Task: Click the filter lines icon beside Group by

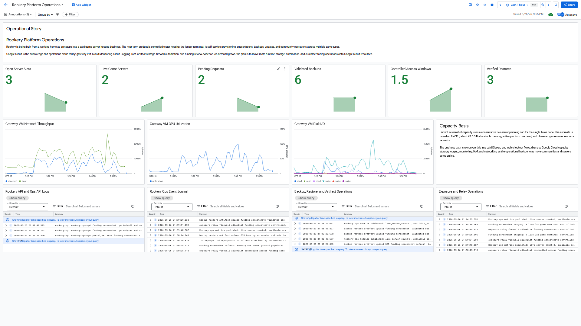Action: (57, 14)
